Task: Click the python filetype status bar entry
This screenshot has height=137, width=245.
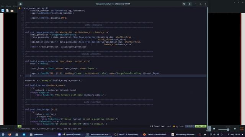Action: pos(178,126)
